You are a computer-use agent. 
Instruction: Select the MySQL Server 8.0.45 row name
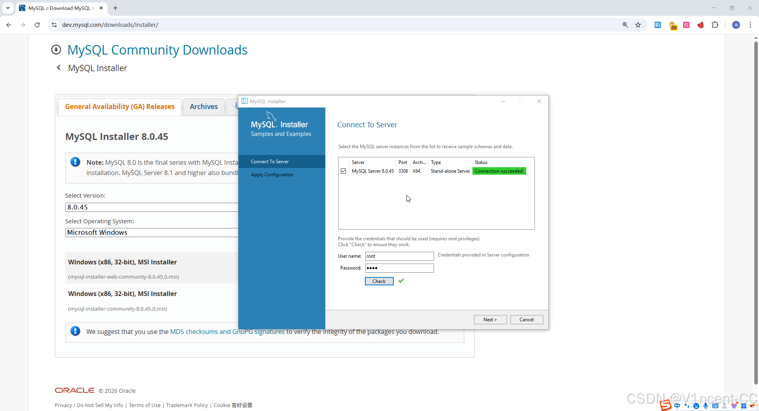(372, 171)
